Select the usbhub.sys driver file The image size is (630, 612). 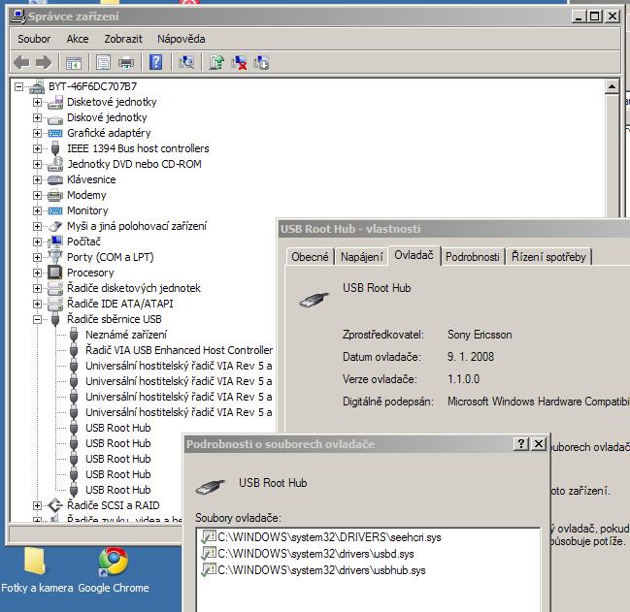tap(320, 570)
